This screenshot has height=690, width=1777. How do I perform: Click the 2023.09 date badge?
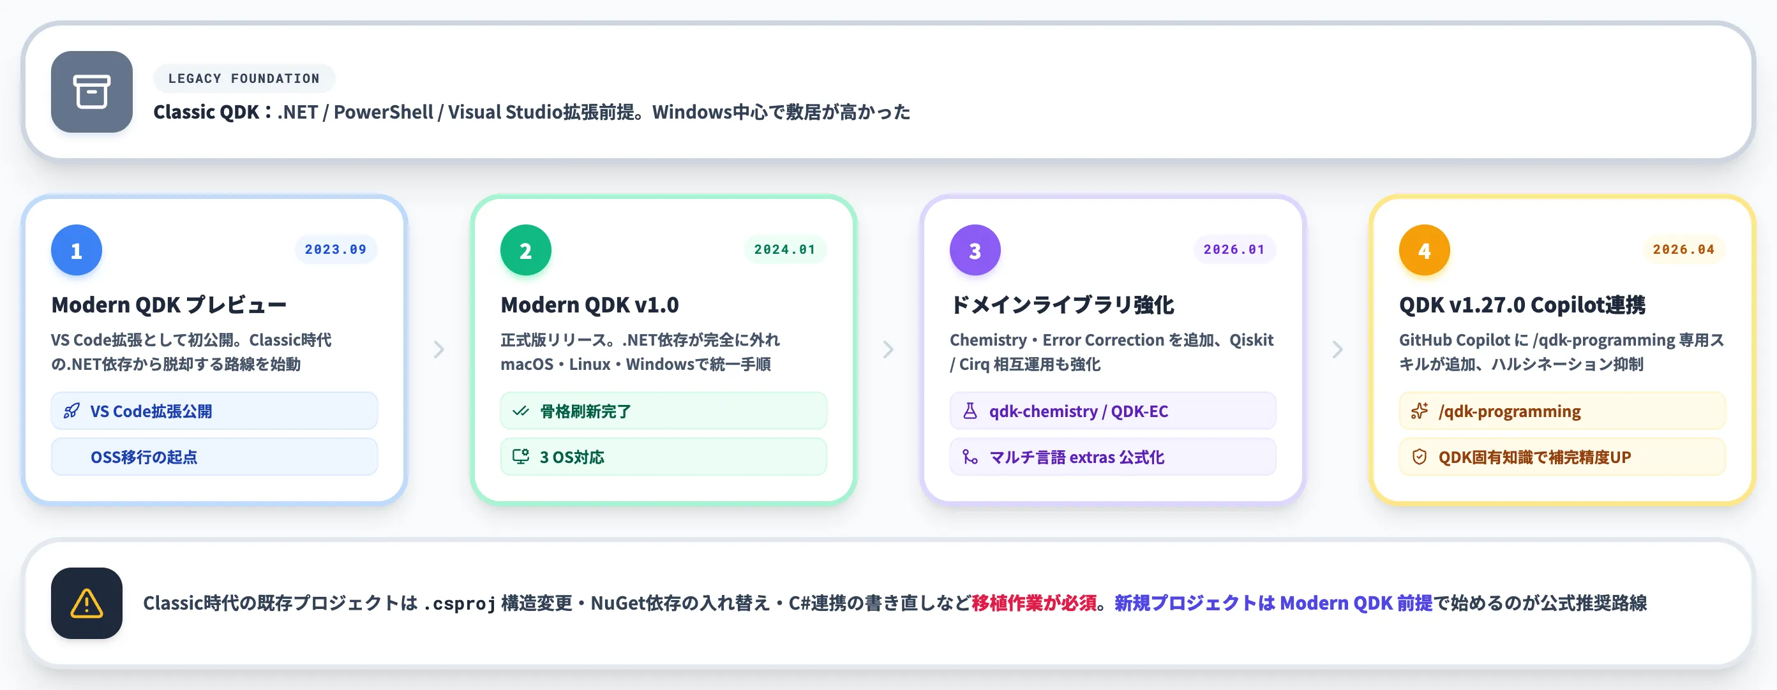coord(336,249)
